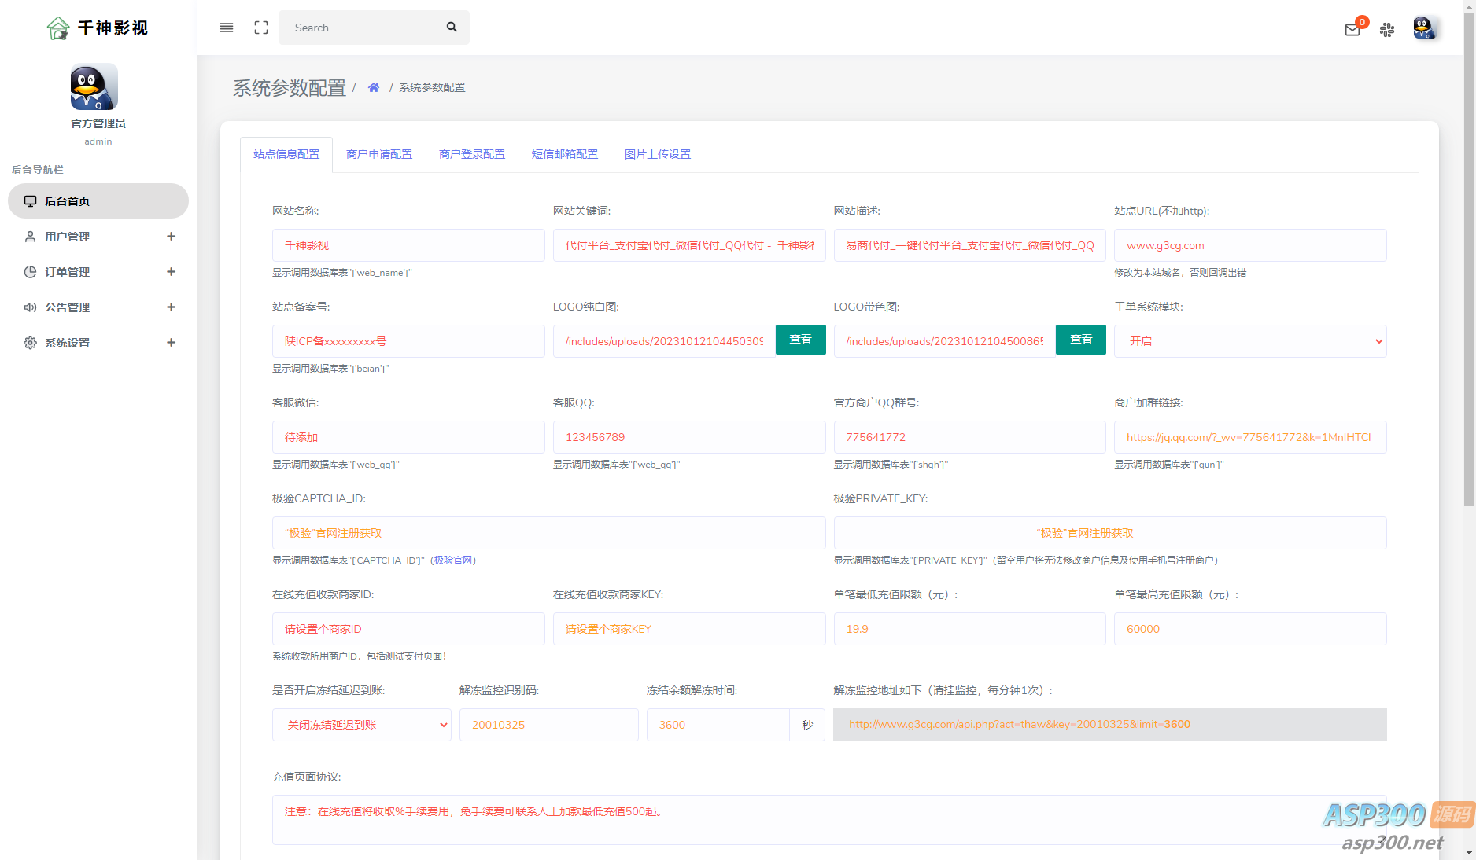Switch to the 商户申请配置 tab
This screenshot has width=1476, height=860.
(379, 154)
